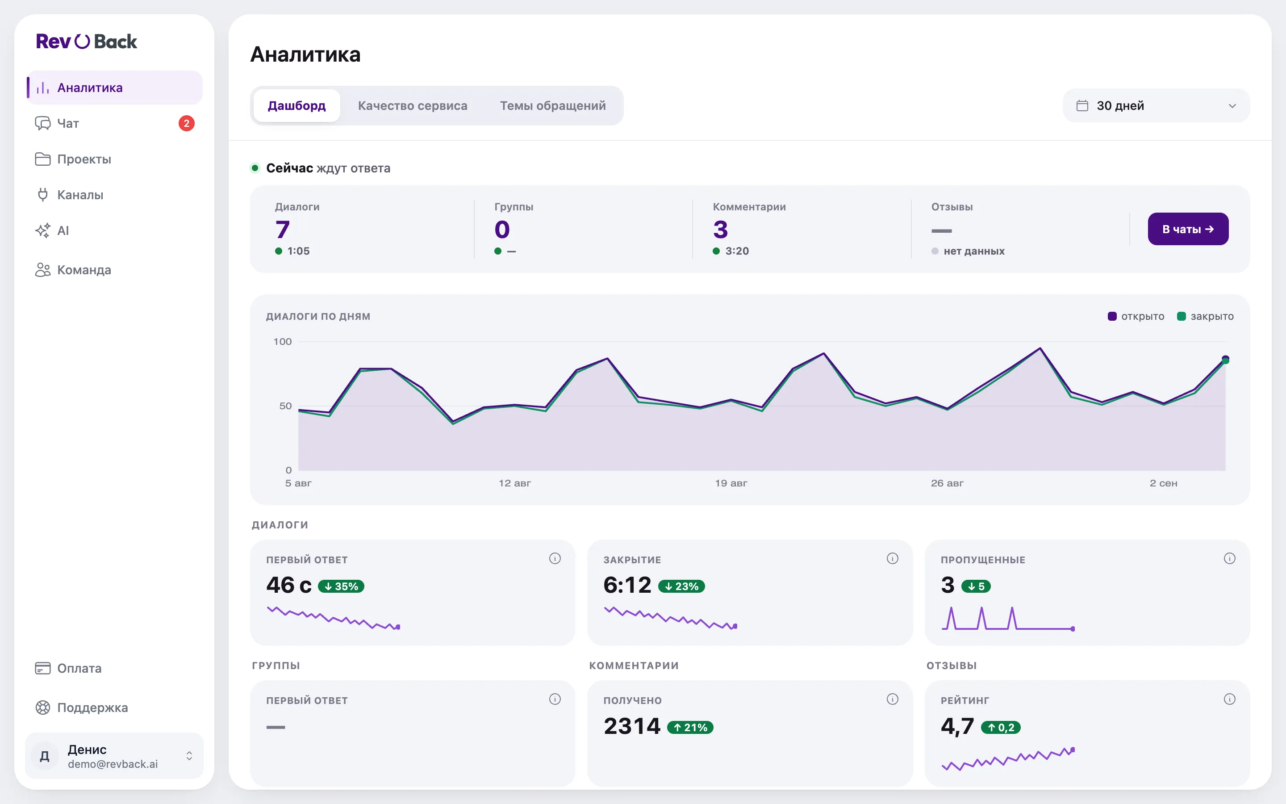Screen dimensions: 1286x804
Task: Expand the Денис account switcher
Action: (114, 756)
